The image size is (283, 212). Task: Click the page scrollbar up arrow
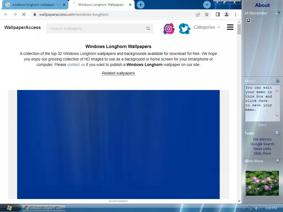(x=239, y=22)
